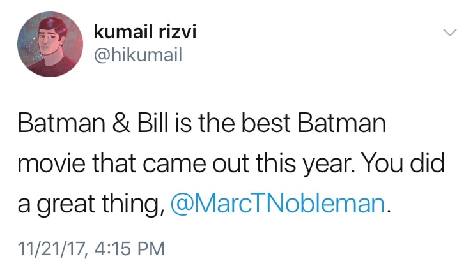Expand the tweet options chevron

[451, 32]
